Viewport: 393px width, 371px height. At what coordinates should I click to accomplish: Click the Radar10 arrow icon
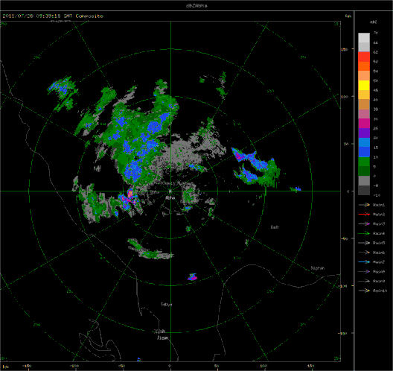click(364, 291)
